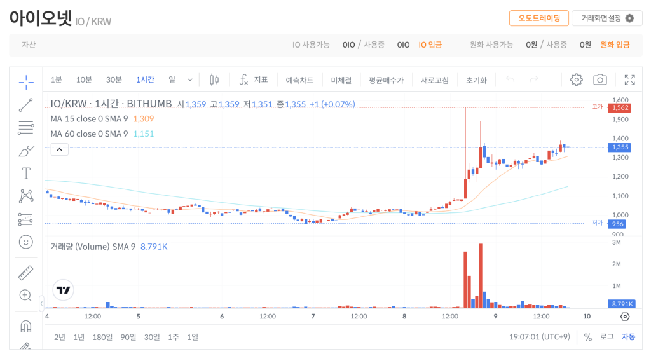Click the IO 입금 link

[x=430, y=45]
